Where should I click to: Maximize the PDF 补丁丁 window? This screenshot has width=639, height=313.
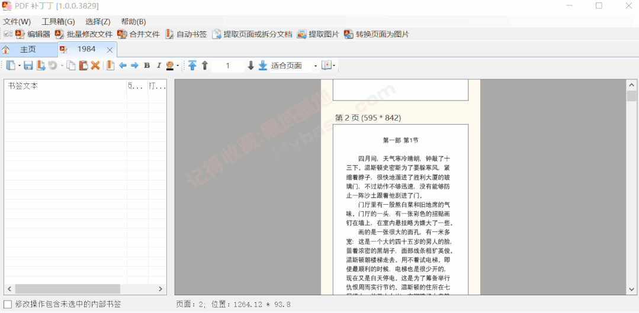point(599,6)
